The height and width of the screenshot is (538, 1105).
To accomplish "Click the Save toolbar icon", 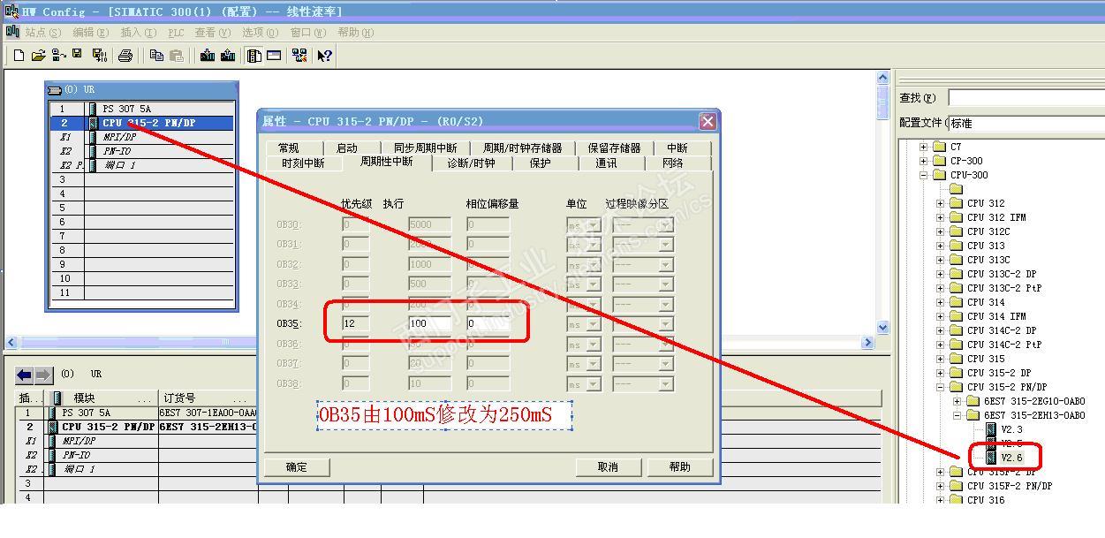I will click(78, 55).
